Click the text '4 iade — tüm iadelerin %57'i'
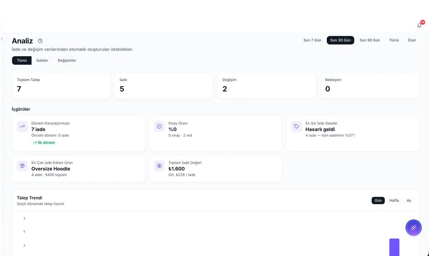The width and height of the screenshot is (429, 256). click(330, 136)
